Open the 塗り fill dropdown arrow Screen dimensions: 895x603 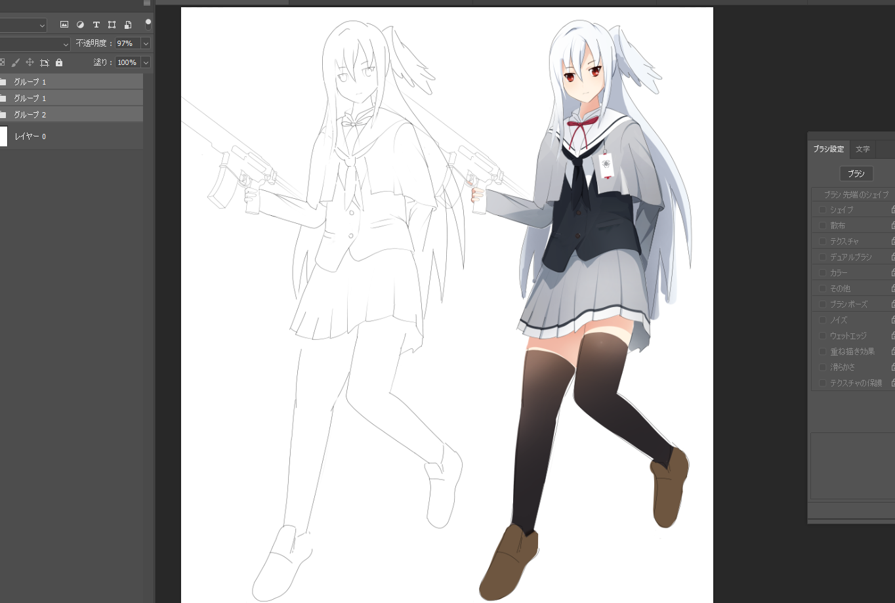coord(146,62)
